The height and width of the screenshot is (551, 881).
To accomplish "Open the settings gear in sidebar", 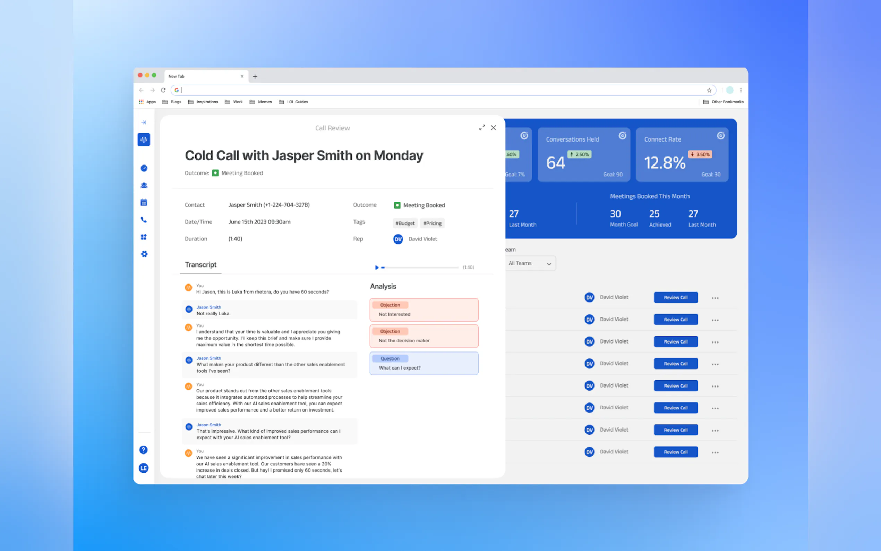I will click(x=144, y=254).
